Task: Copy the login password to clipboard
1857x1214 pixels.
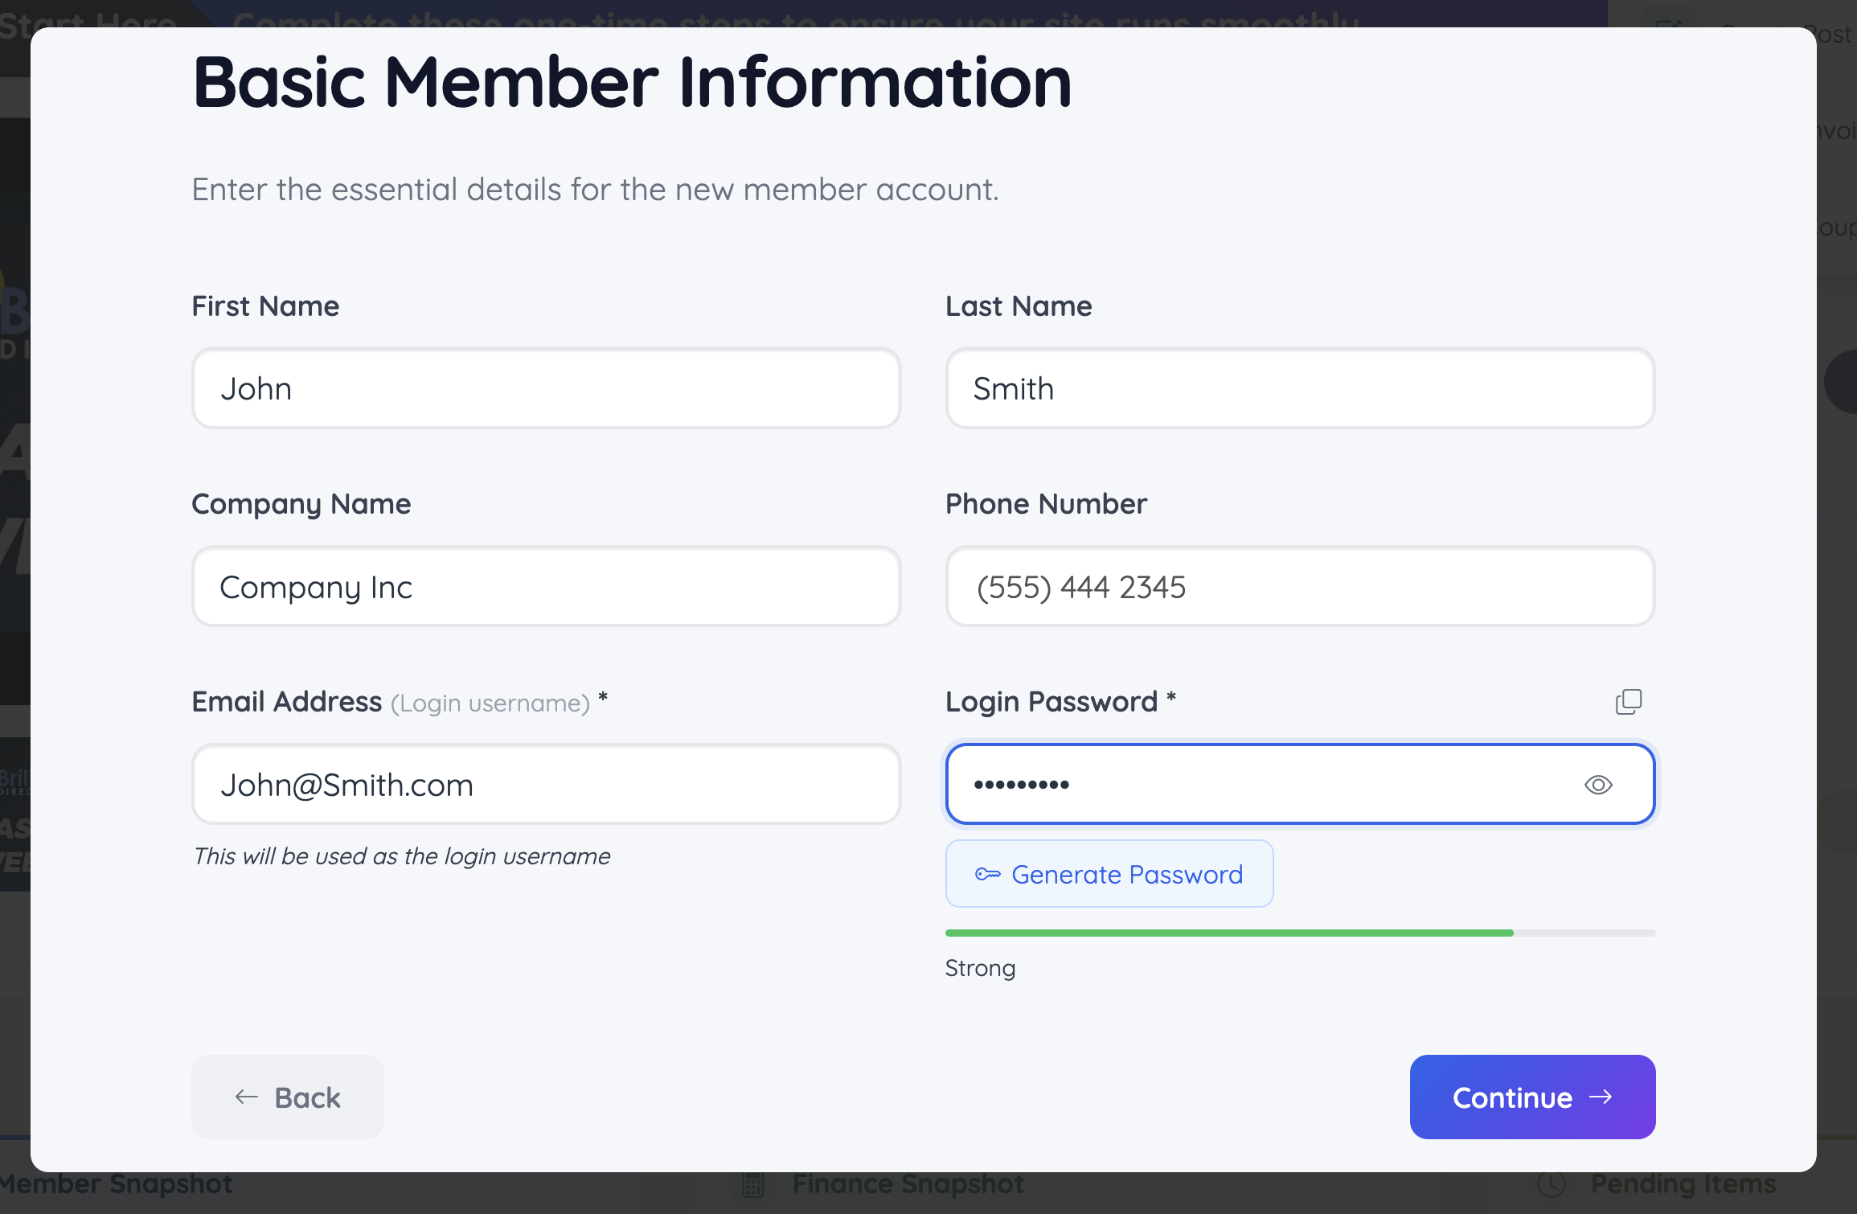Action: [1628, 702]
